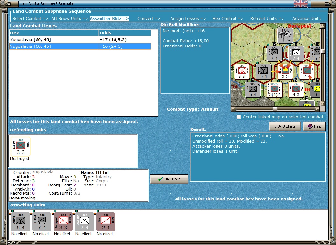Screen dimensions: 336x245
Task: Select Budapest 3-3 HUN in Attacking Units
Action: (63, 222)
